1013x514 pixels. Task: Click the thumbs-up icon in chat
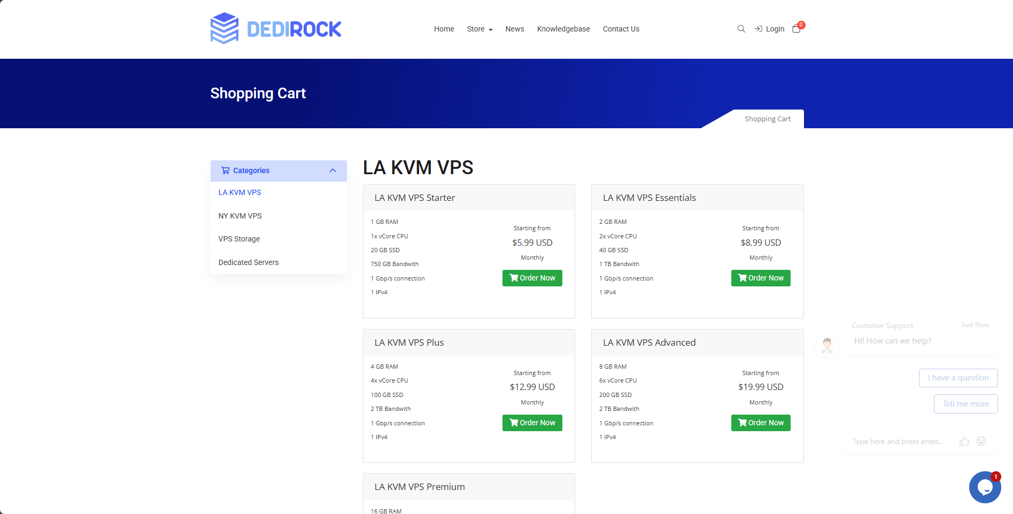tap(964, 441)
